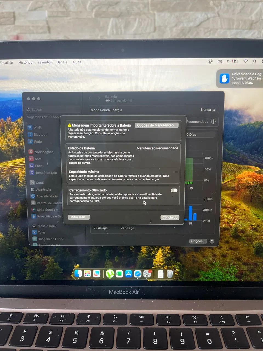Open the Modo Pouca Energia Nunca dropdown
Screen dimensions: 263x351
pyautogui.click(x=208, y=110)
